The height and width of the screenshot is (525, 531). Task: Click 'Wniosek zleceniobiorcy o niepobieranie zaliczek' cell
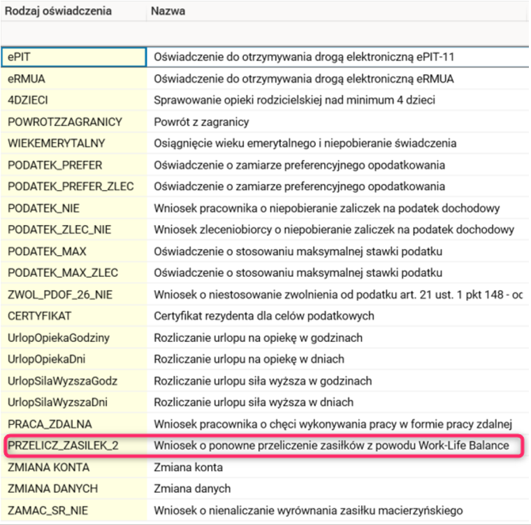click(338, 230)
